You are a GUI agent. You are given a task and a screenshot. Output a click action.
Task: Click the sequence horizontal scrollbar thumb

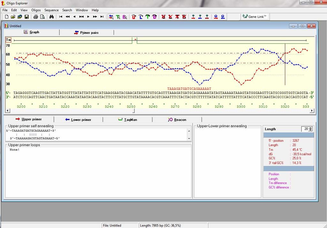coord(134,110)
